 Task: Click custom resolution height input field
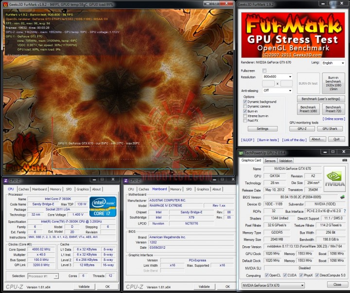coord(286,84)
